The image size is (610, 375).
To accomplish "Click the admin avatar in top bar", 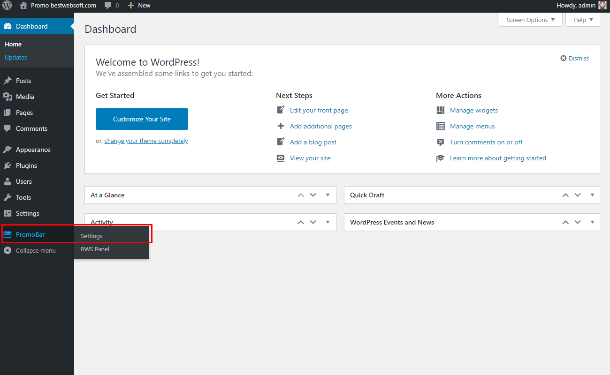I will [x=602, y=6].
